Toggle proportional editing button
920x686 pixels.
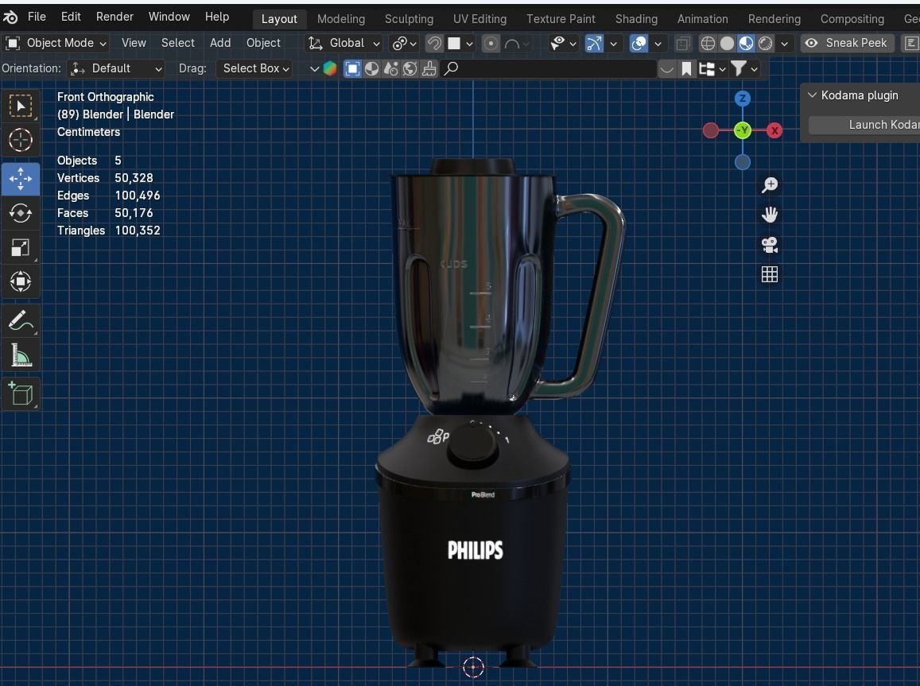tap(491, 44)
